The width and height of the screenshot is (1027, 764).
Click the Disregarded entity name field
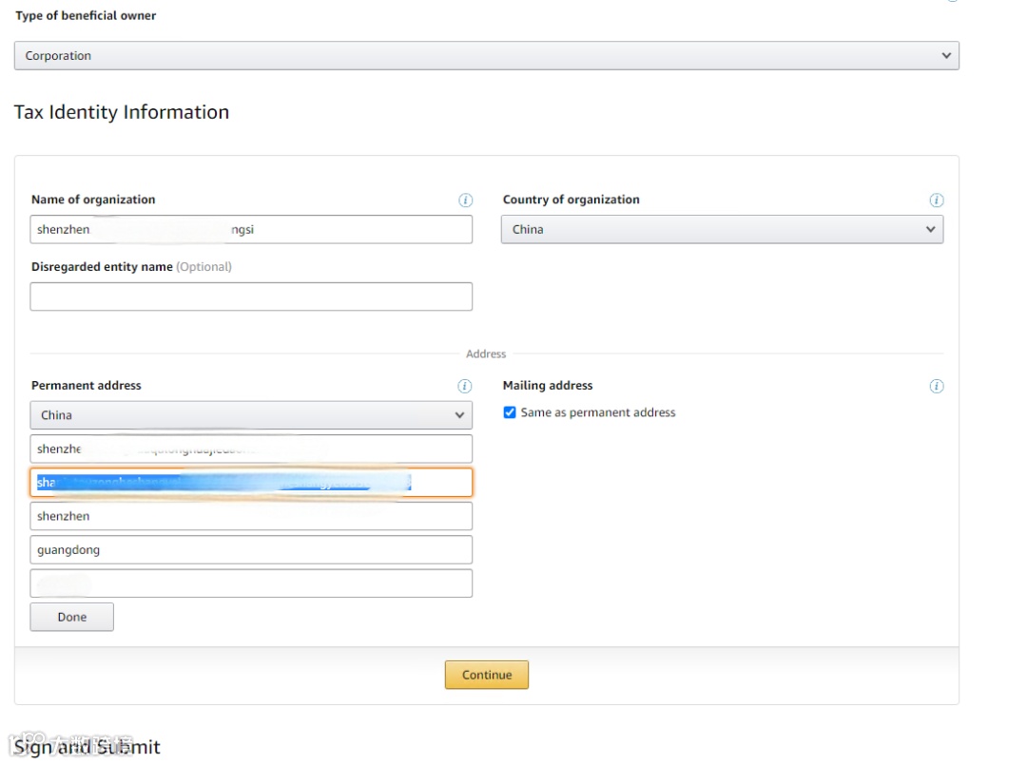(x=251, y=296)
